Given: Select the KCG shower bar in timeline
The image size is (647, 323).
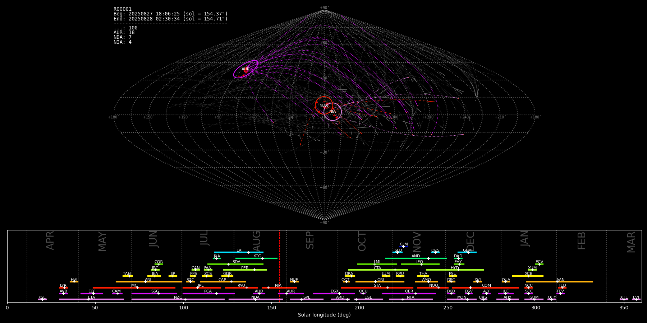Looking at the screenshot, I should (256, 258).
